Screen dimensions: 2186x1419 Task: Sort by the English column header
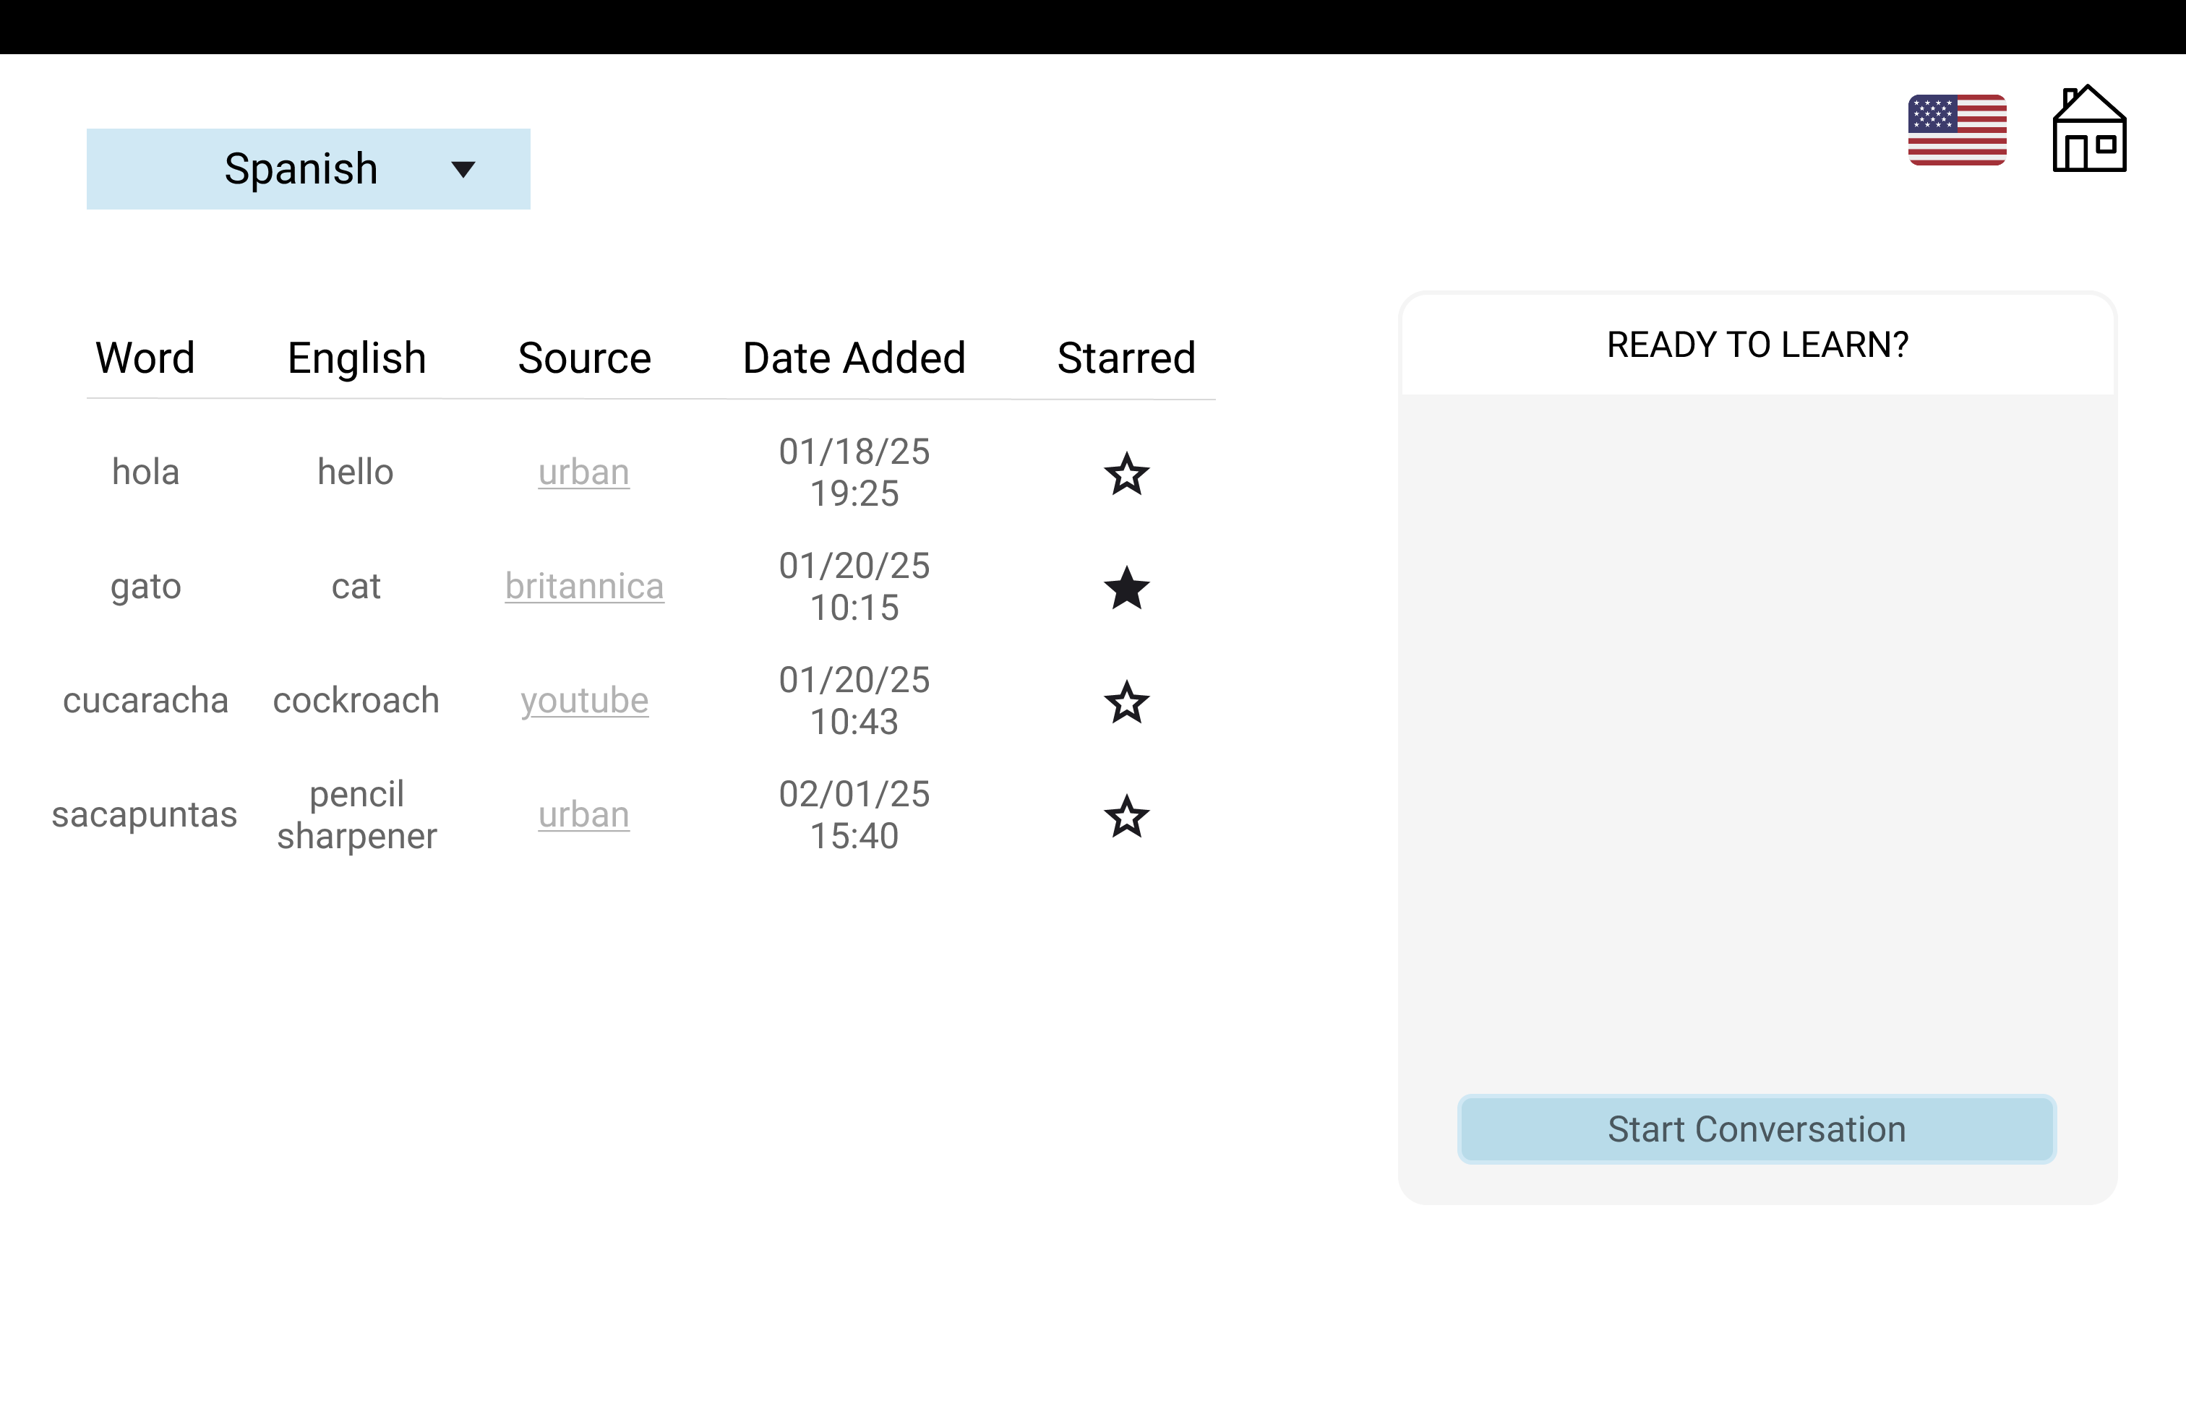pyautogui.click(x=356, y=358)
